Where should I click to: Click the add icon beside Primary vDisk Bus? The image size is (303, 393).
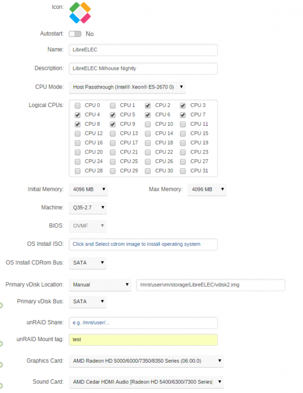point(1,305)
